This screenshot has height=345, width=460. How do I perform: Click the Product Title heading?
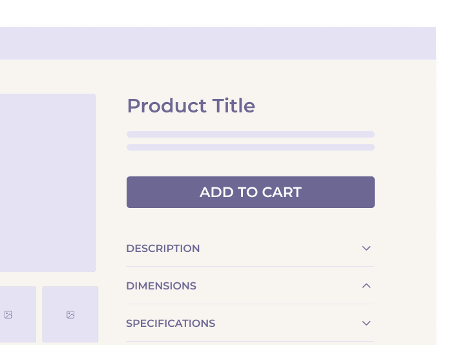[x=191, y=105]
